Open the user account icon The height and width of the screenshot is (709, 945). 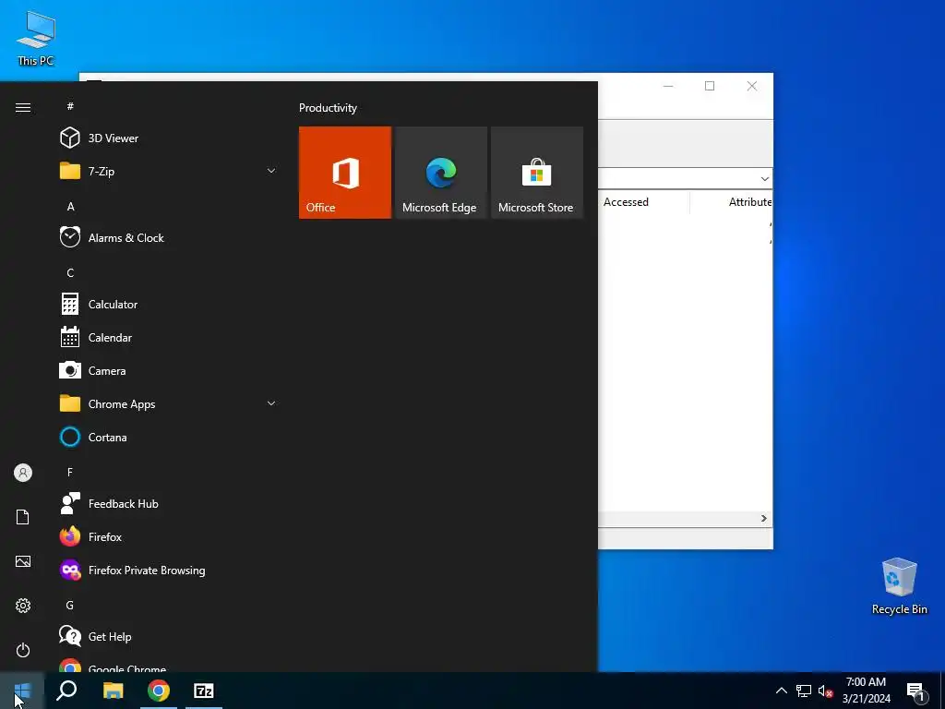(x=23, y=473)
